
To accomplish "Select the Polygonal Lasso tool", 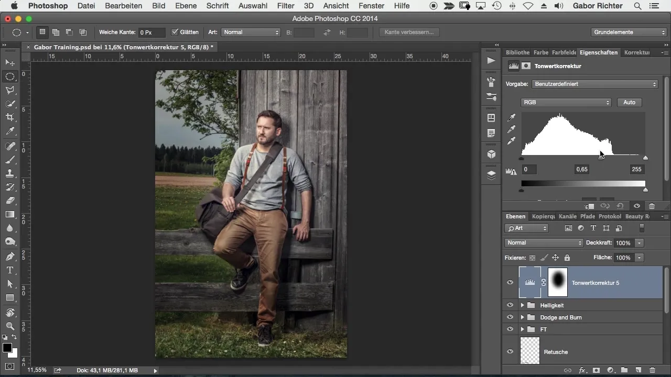I will tap(10, 90).
